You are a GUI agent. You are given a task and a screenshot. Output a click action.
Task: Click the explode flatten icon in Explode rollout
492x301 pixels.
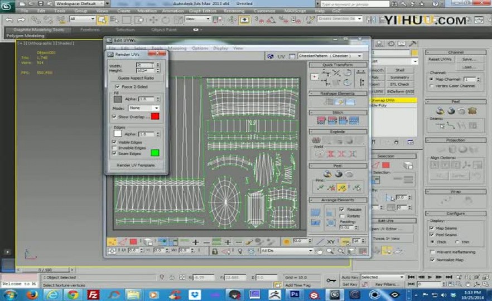[x=316, y=140]
